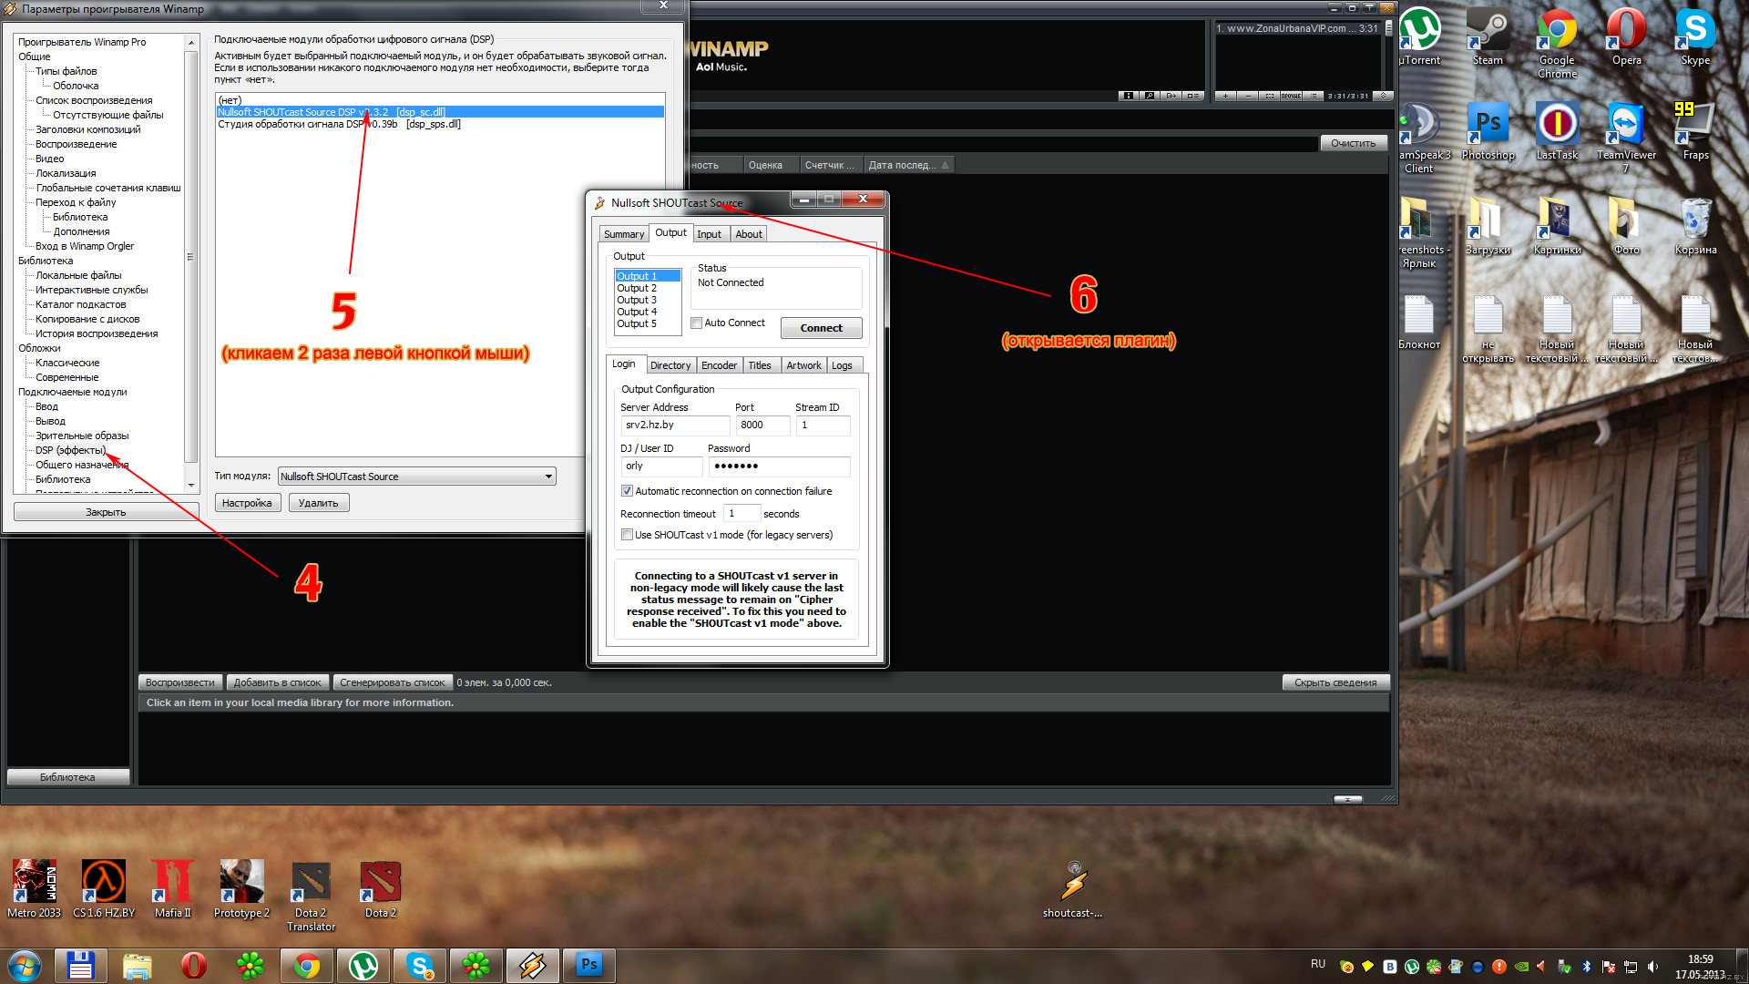The image size is (1749, 984).
Task: Click the Photoshop icon in taskbar
Action: [588, 965]
